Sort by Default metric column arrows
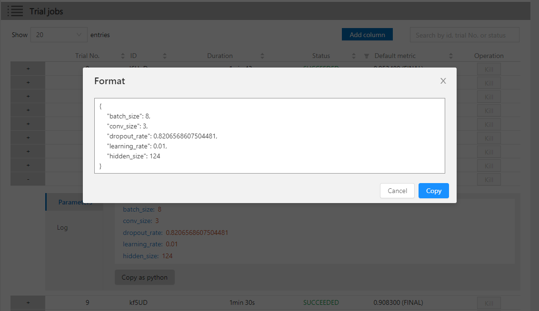The image size is (539, 311). point(451,56)
